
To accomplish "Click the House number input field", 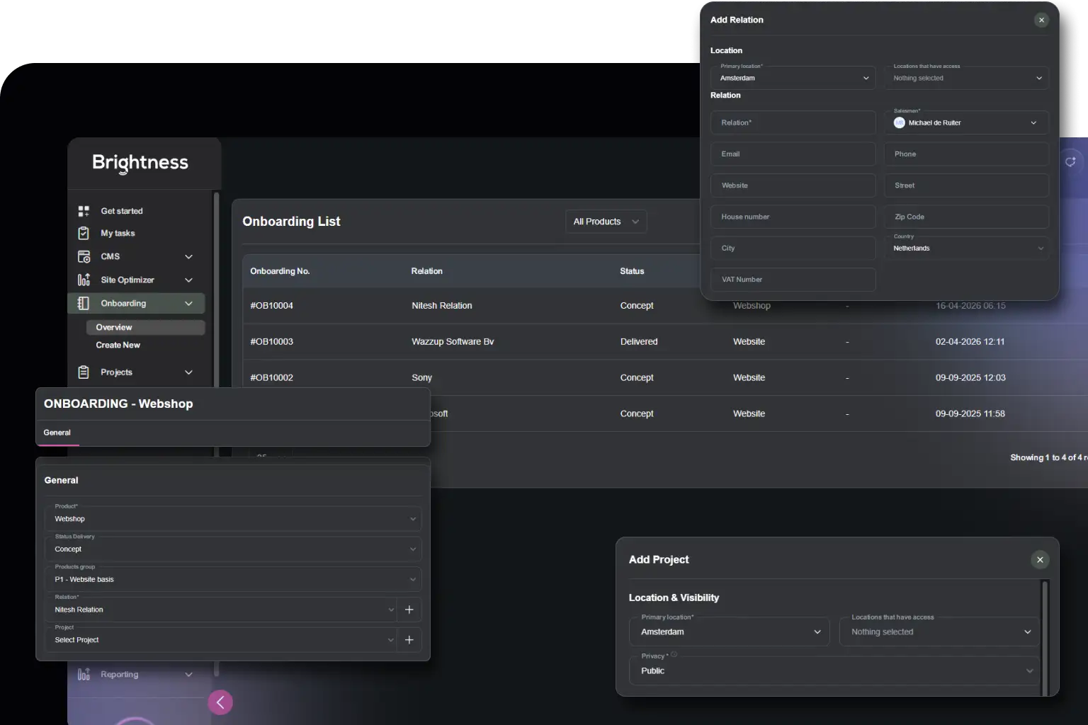I will coord(793,217).
